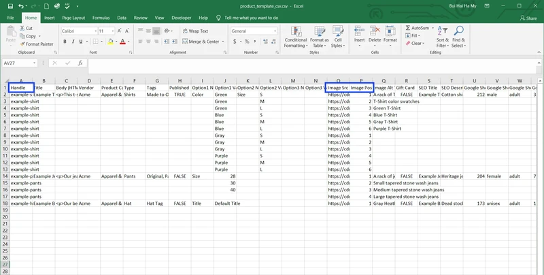This screenshot has width=544, height=275.
Task: Open Ribbon Display Options
Action: [487, 6]
